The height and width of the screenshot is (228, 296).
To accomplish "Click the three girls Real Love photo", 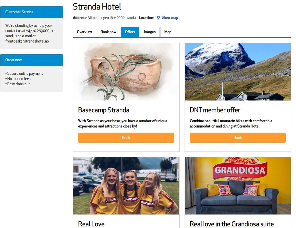I will click(x=126, y=185).
